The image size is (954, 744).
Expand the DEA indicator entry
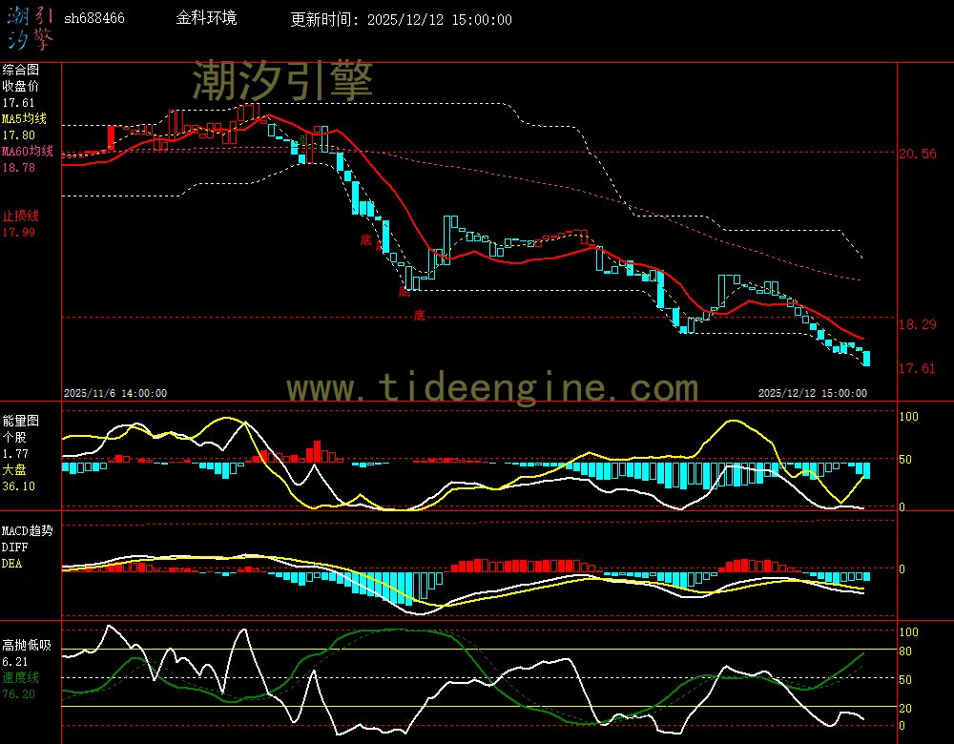pos(12,563)
